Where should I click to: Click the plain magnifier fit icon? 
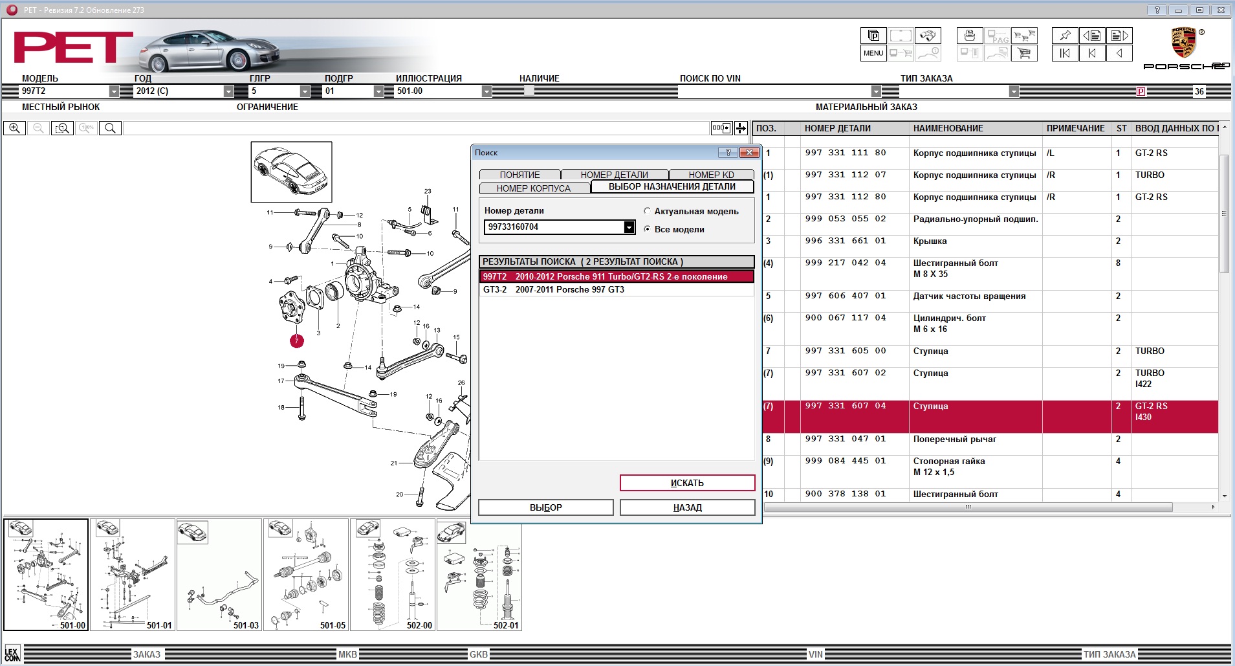(111, 128)
